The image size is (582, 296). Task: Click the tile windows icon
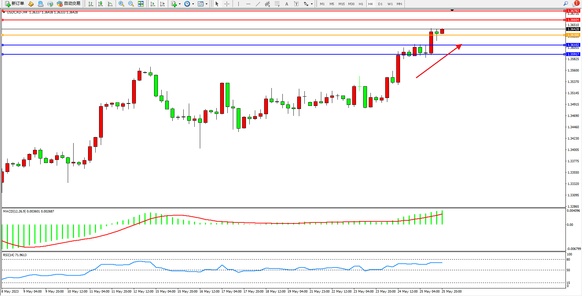tap(141, 4)
